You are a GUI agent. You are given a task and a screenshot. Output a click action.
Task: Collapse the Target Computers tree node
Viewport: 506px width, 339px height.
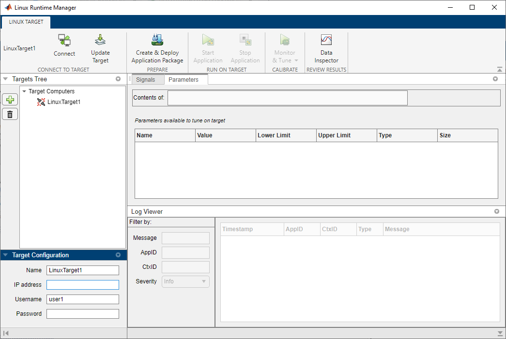click(x=24, y=91)
